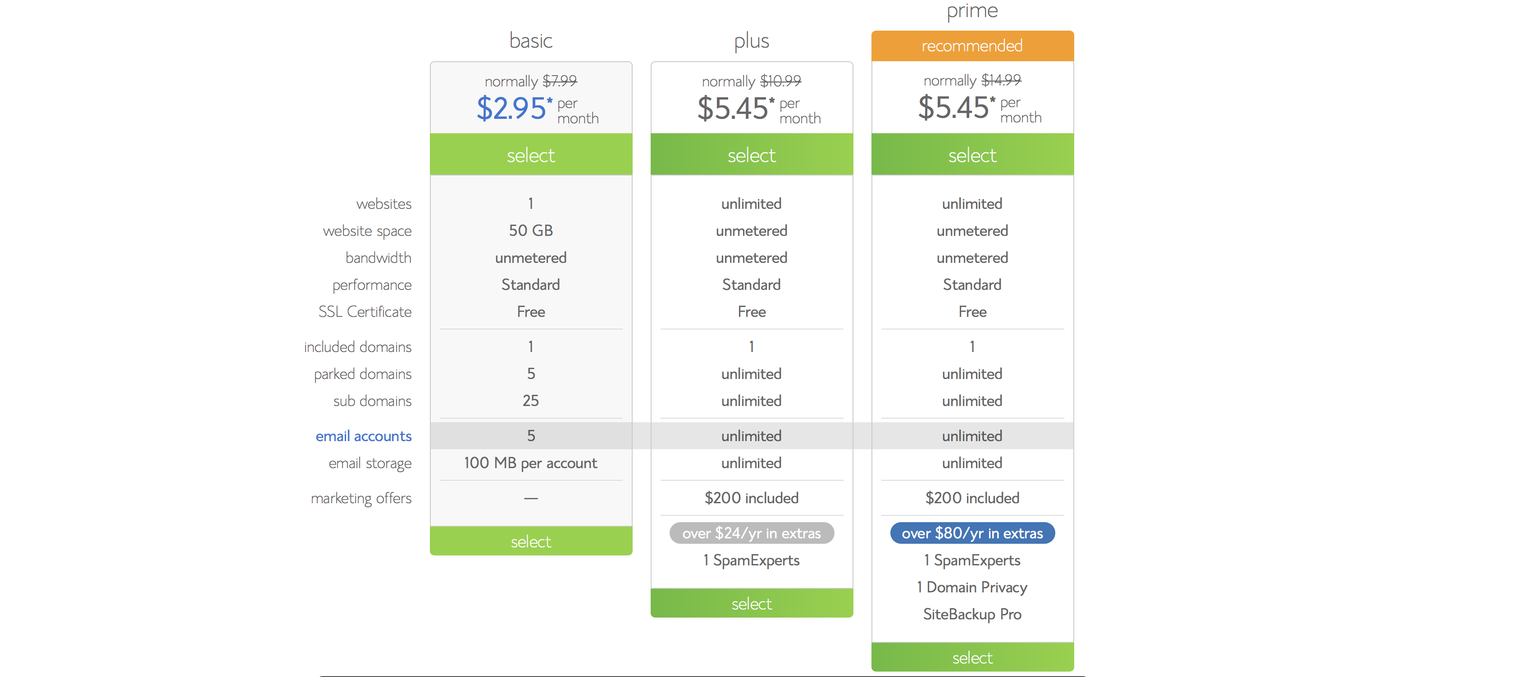
Task: Click 1 Domain Privacy in prime column
Action: pyautogui.click(x=972, y=587)
